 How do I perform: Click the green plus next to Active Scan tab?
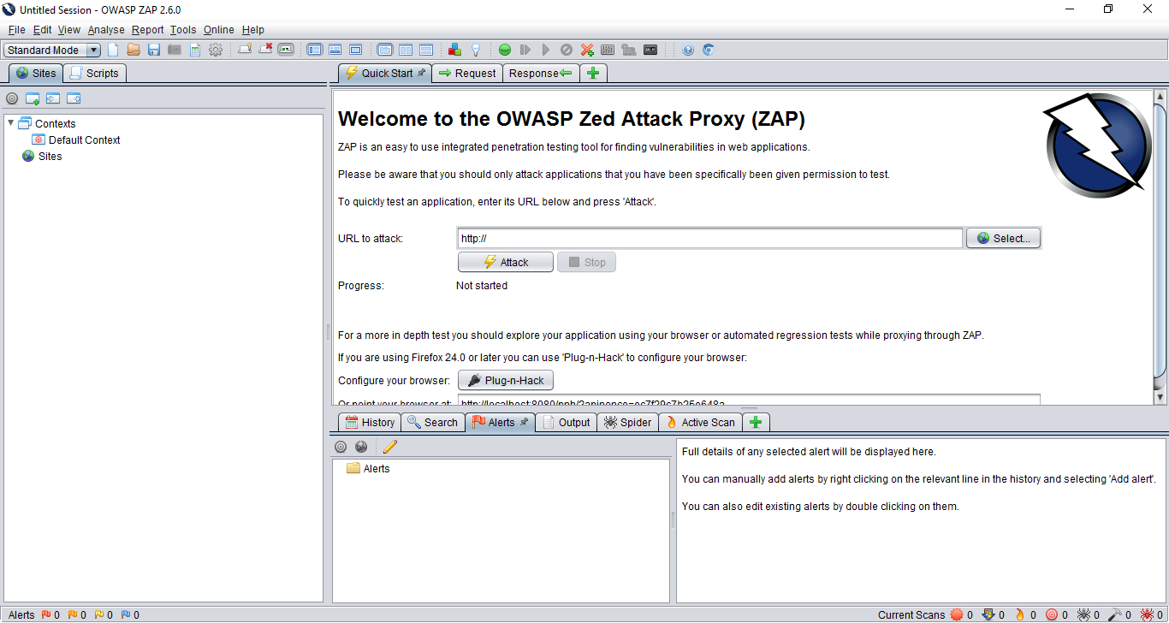(756, 422)
